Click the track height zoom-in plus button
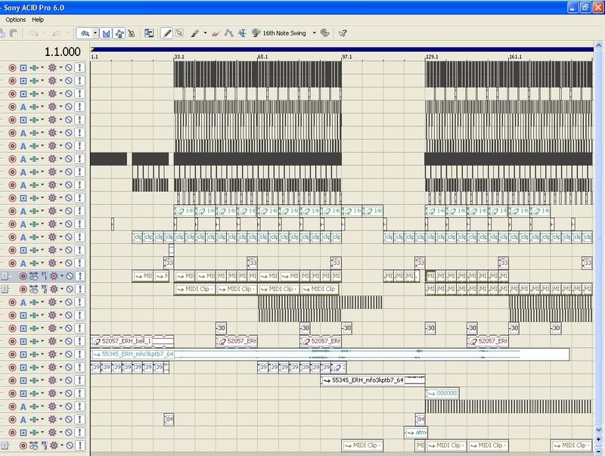 coord(599,439)
